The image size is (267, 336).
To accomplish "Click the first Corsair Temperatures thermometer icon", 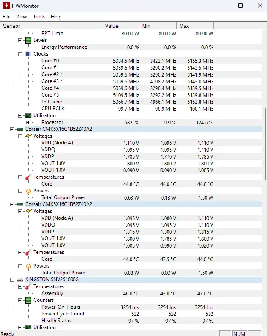I will coord(28,177).
